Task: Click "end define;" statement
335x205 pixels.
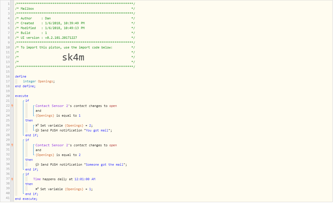Action: (25, 86)
